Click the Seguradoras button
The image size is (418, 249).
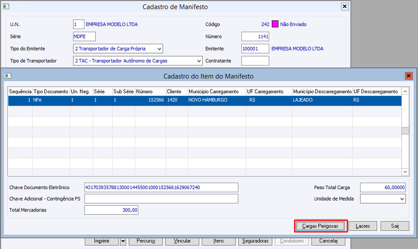(x=255, y=241)
